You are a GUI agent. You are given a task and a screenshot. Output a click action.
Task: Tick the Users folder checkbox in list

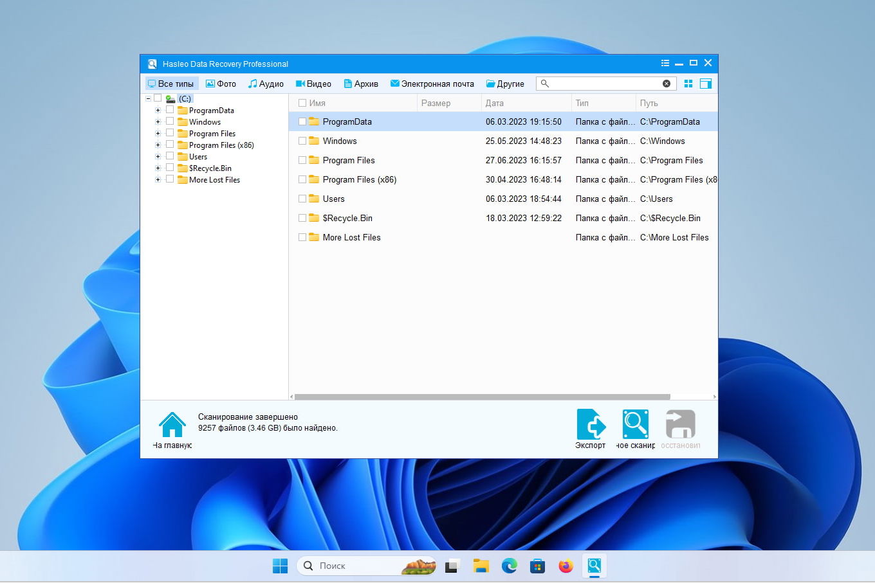tap(302, 199)
